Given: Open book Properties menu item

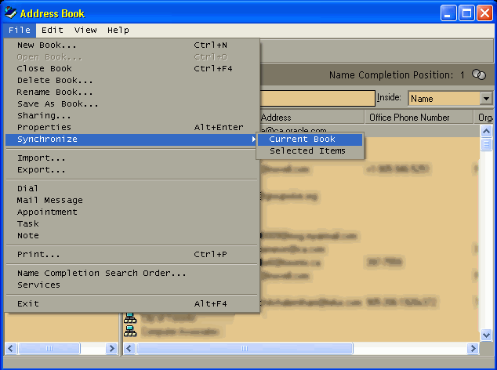Looking at the screenshot, I should [x=132, y=128].
